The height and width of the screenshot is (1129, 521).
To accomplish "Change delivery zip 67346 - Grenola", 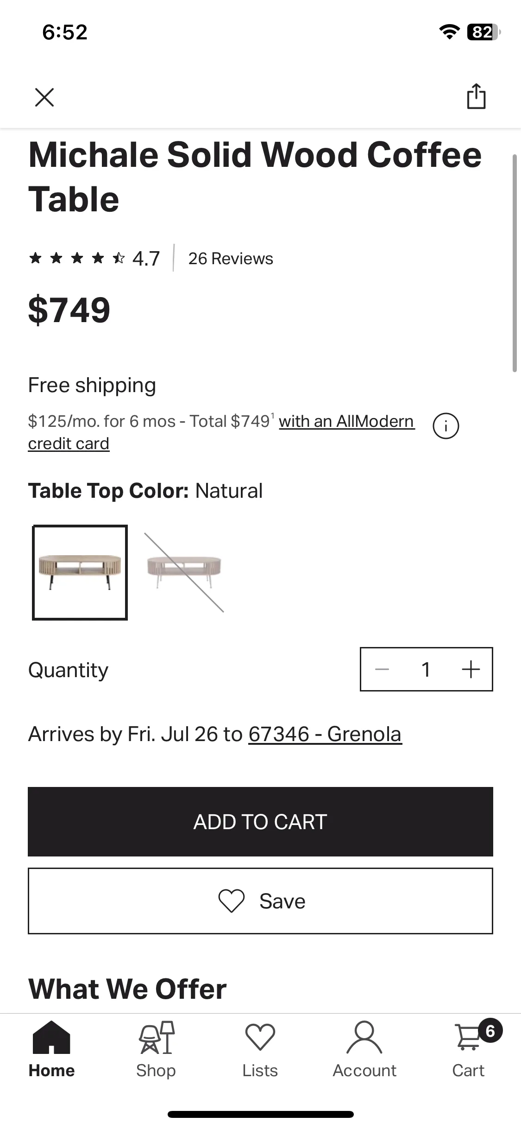I will (325, 734).
